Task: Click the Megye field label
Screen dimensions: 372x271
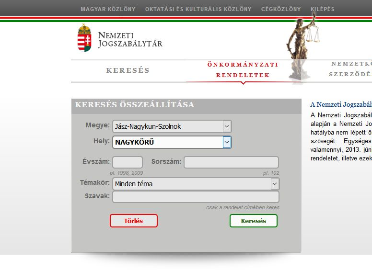Action: click(97, 125)
